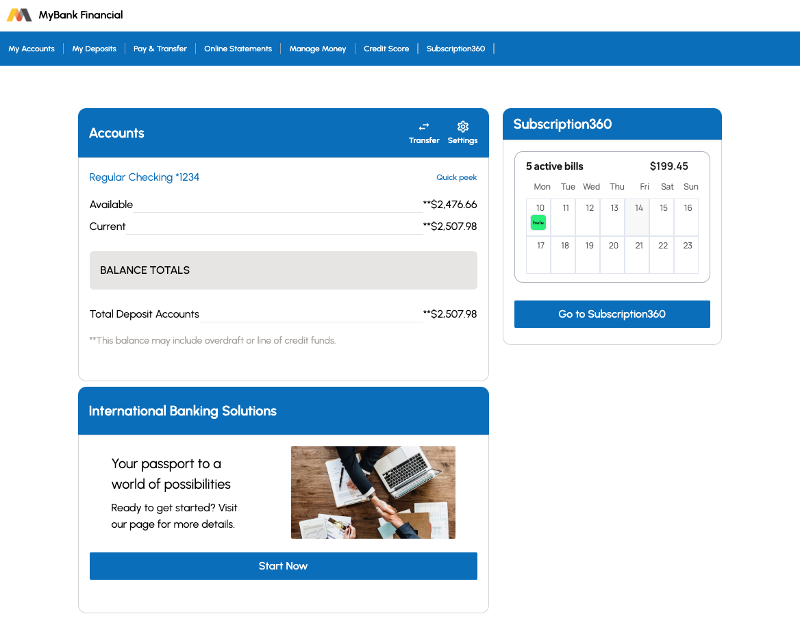Open the Quick peek preview
The height and width of the screenshot is (627, 800).
[x=456, y=177]
